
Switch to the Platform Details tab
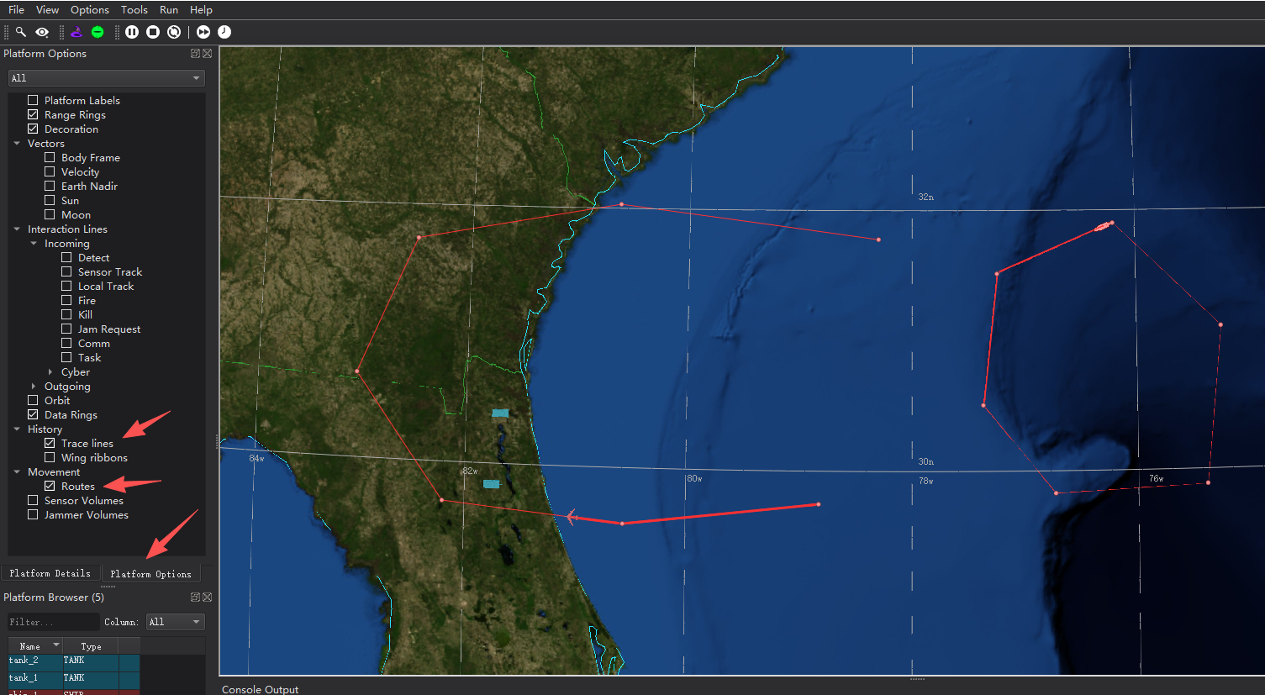point(50,573)
